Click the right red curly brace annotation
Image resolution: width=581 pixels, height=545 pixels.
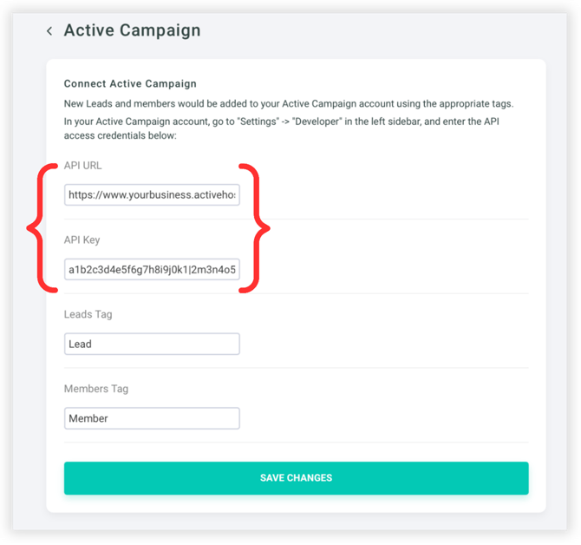pyautogui.click(x=260, y=228)
